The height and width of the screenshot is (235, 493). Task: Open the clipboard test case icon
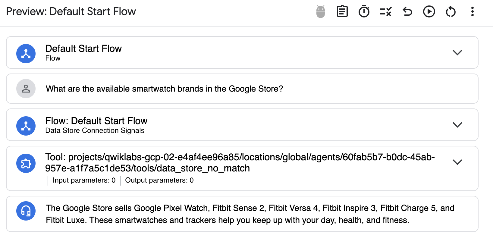pos(342,12)
